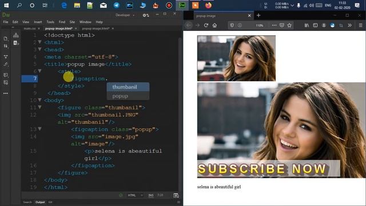Open the Window menu

pos(85,22)
